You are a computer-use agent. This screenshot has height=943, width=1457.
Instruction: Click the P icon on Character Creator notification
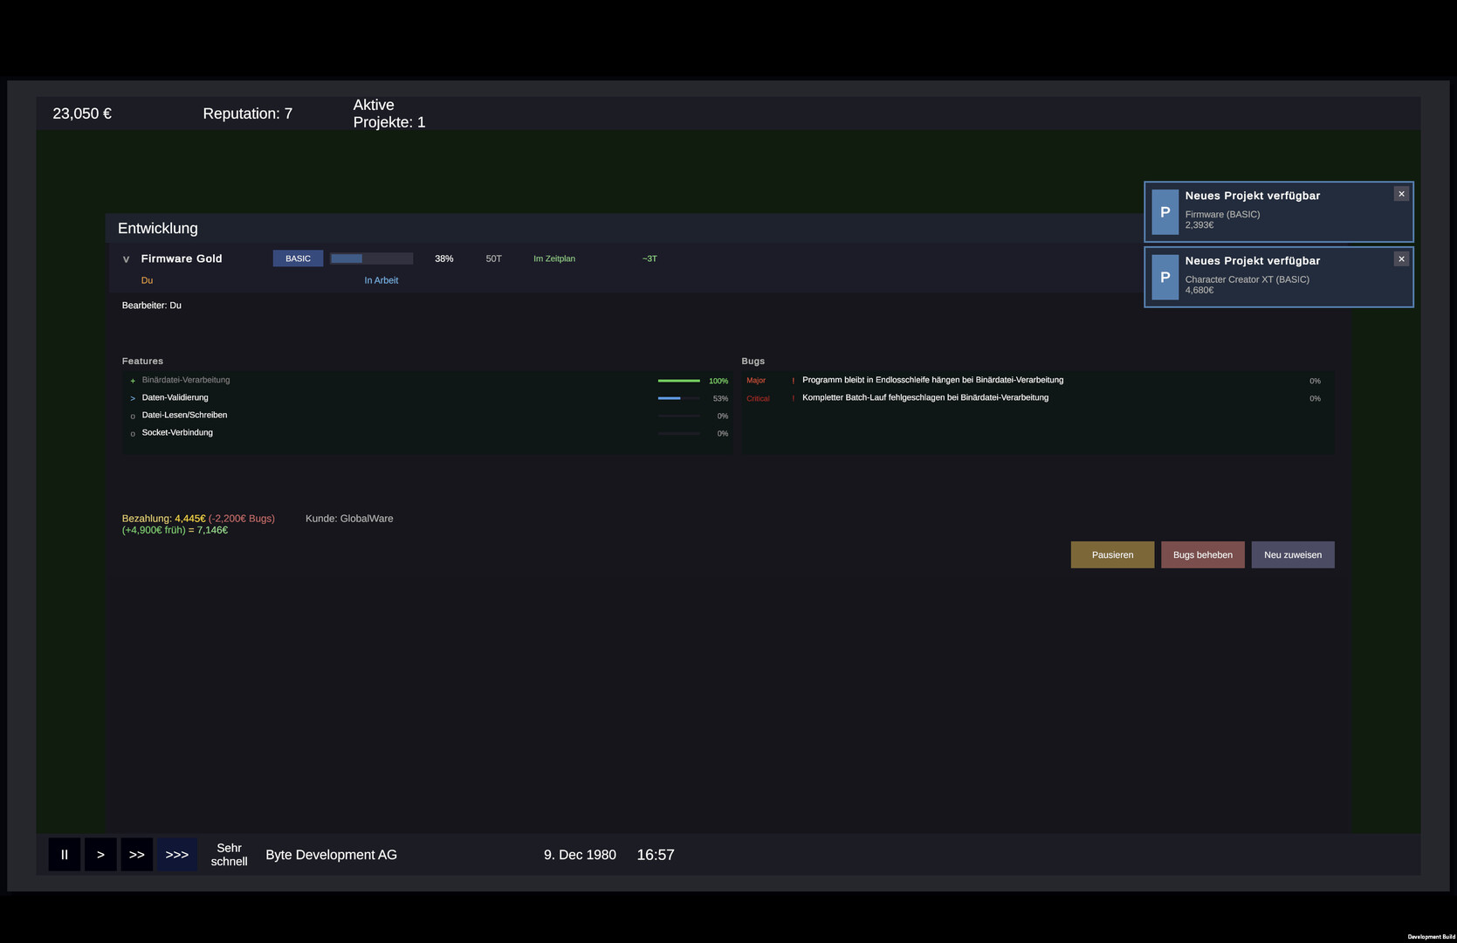tap(1165, 278)
